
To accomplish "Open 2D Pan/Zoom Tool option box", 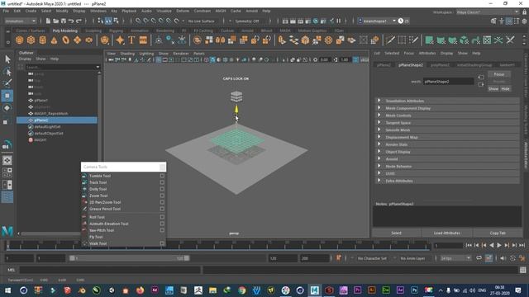I will [162, 202].
